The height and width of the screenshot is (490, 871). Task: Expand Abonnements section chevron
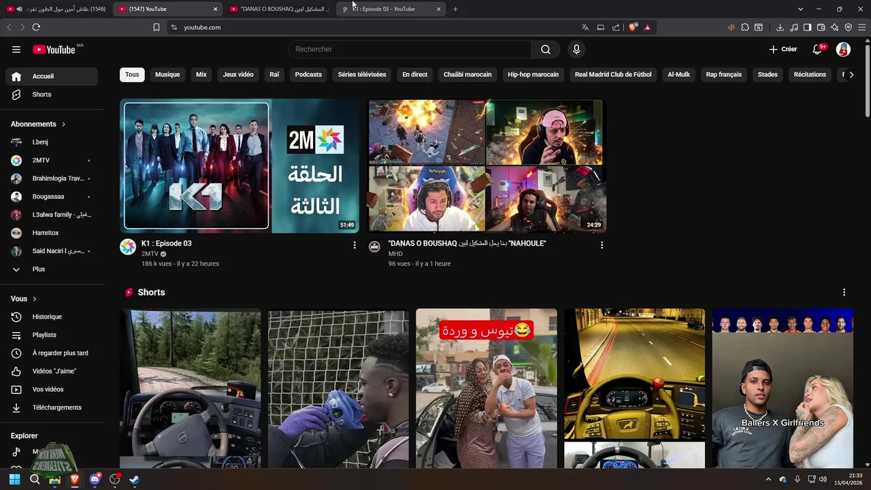63,125
